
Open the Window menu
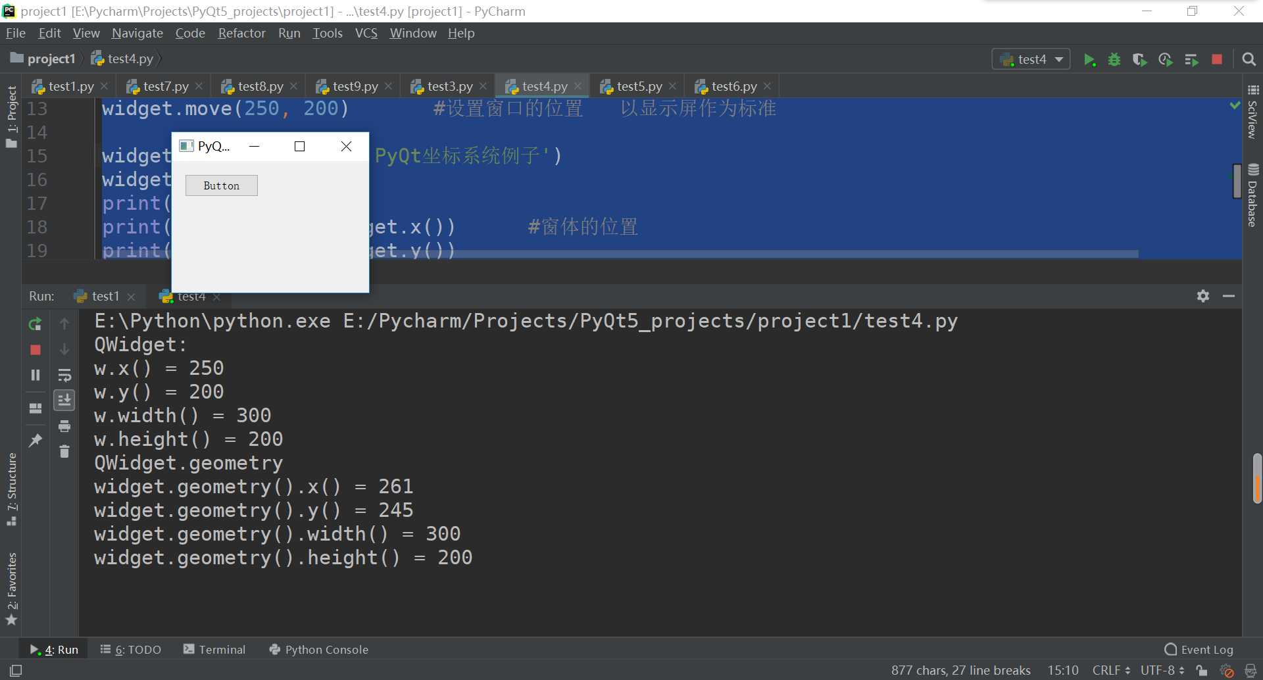coord(412,33)
